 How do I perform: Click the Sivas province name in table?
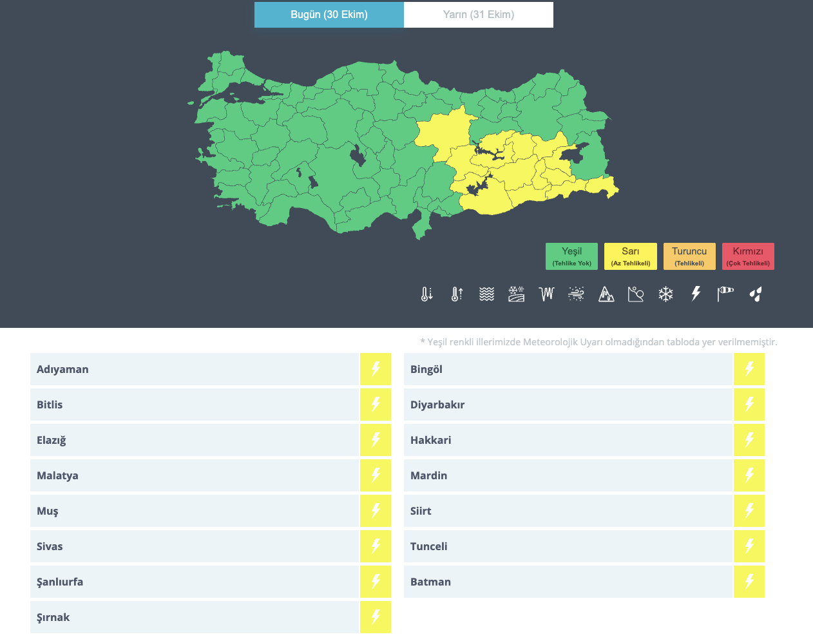(50, 546)
